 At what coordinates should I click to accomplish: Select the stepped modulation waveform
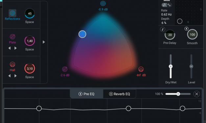pyautogui.click(x=164, y=5)
